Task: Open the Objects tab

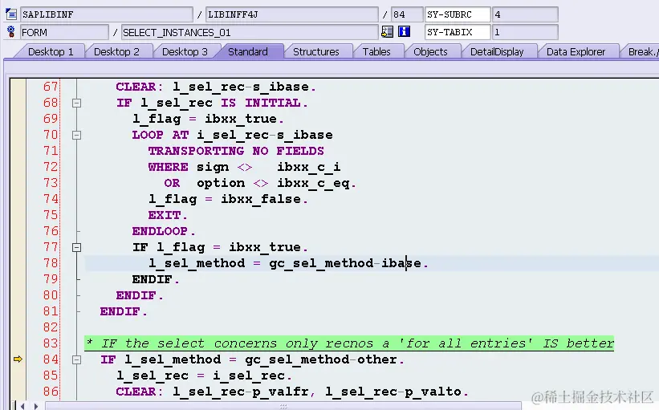Action: [430, 51]
